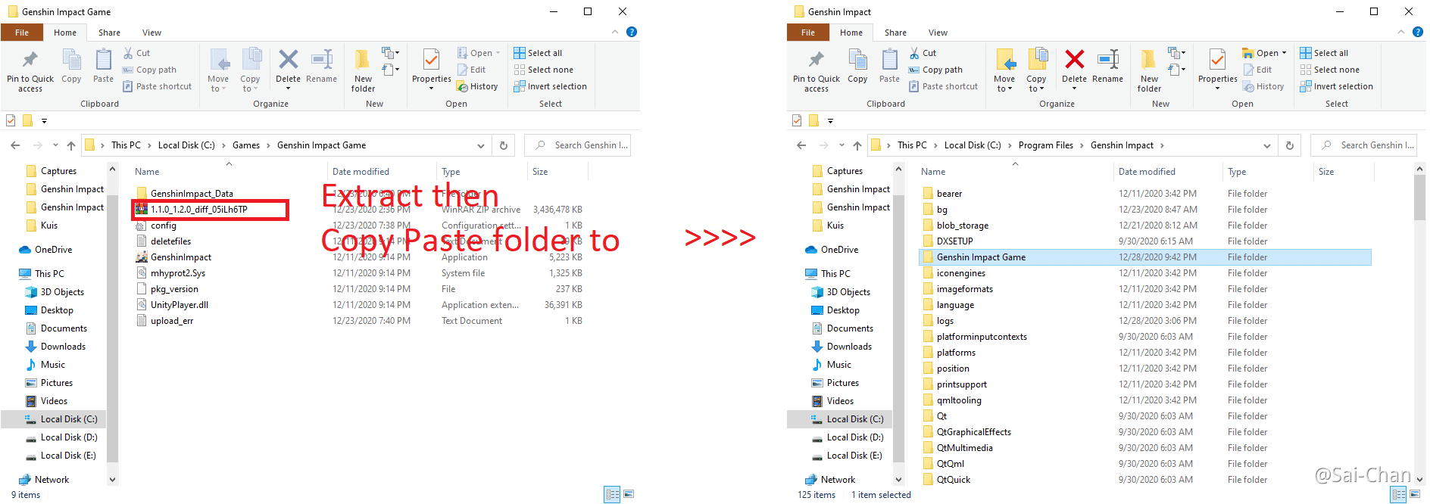Click Select all in Genshin Impact Game window
1430x504 pixels.
tap(539, 53)
